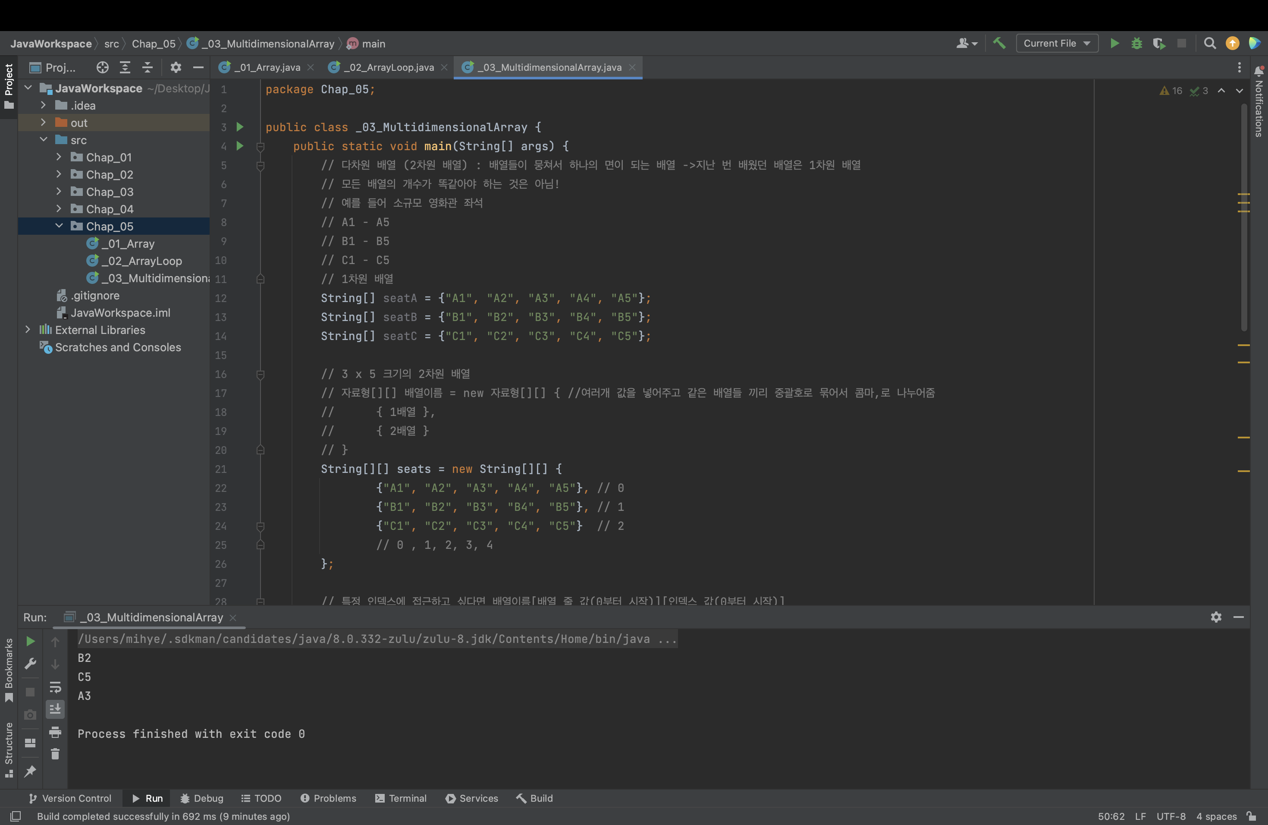Collapse the src folder
This screenshot has height=825, width=1268.
point(43,140)
